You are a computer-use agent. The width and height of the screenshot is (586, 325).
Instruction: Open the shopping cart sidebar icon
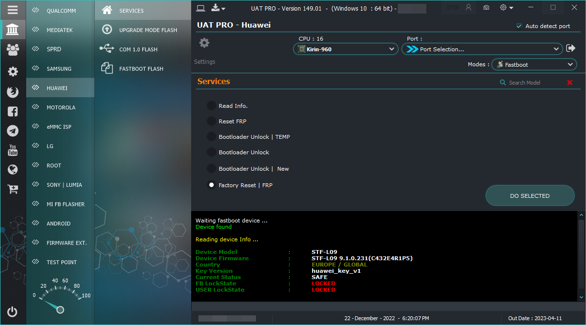[13, 189]
